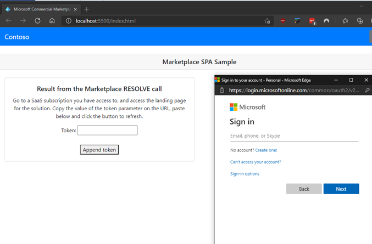
Task: Open the Collections icon in toolbar
Action: coord(360,21)
